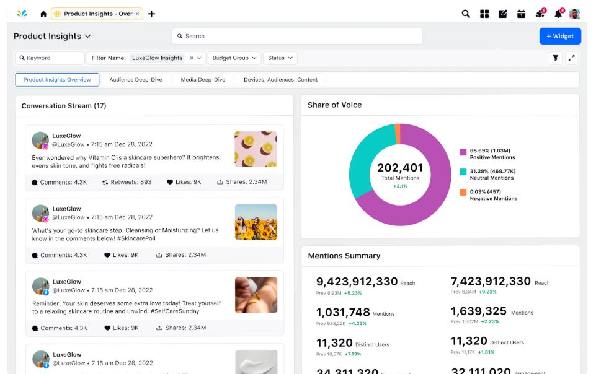The width and height of the screenshot is (596, 374).
Task: Open the top bar search icon
Action: tap(466, 14)
